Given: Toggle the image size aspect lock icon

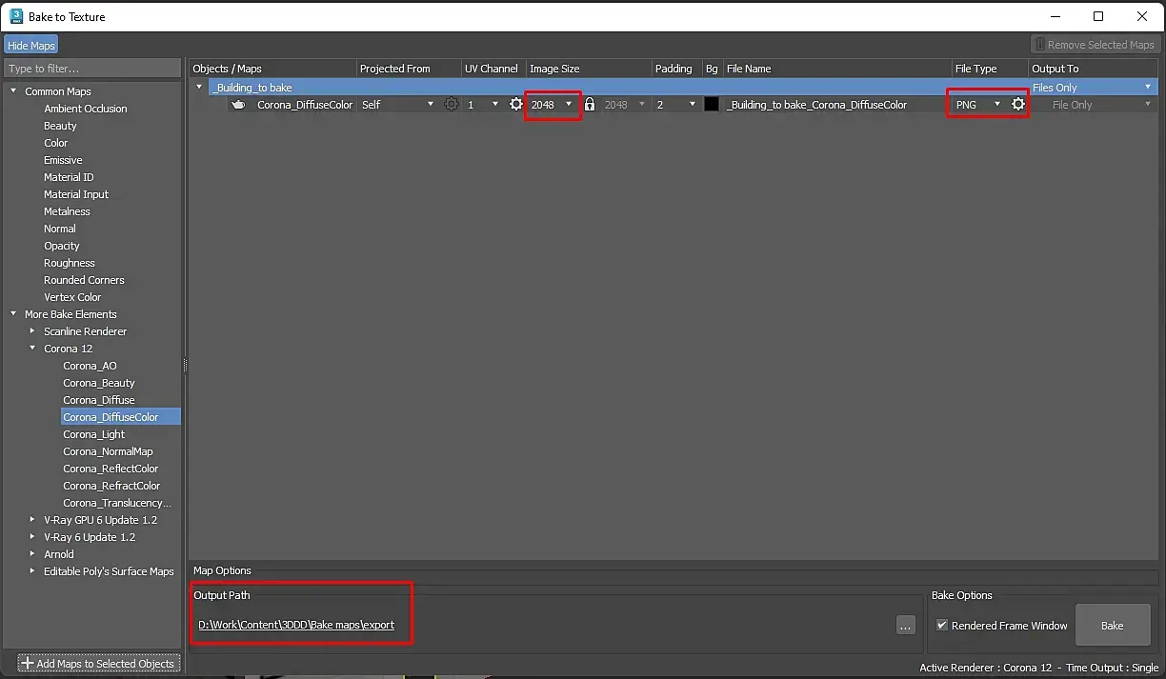Looking at the screenshot, I should pyautogui.click(x=590, y=105).
